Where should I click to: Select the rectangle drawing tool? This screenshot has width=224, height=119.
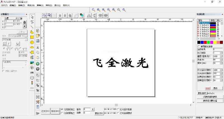click(32, 37)
